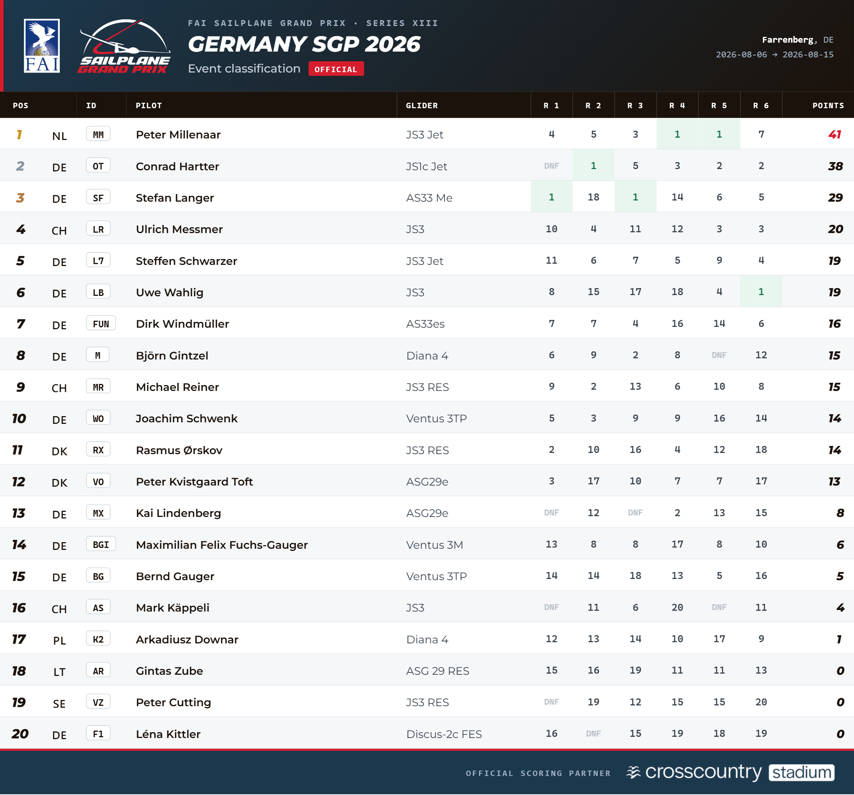Click pilot name Conrad Hartter

pyautogui.click(x=177, y=166)
